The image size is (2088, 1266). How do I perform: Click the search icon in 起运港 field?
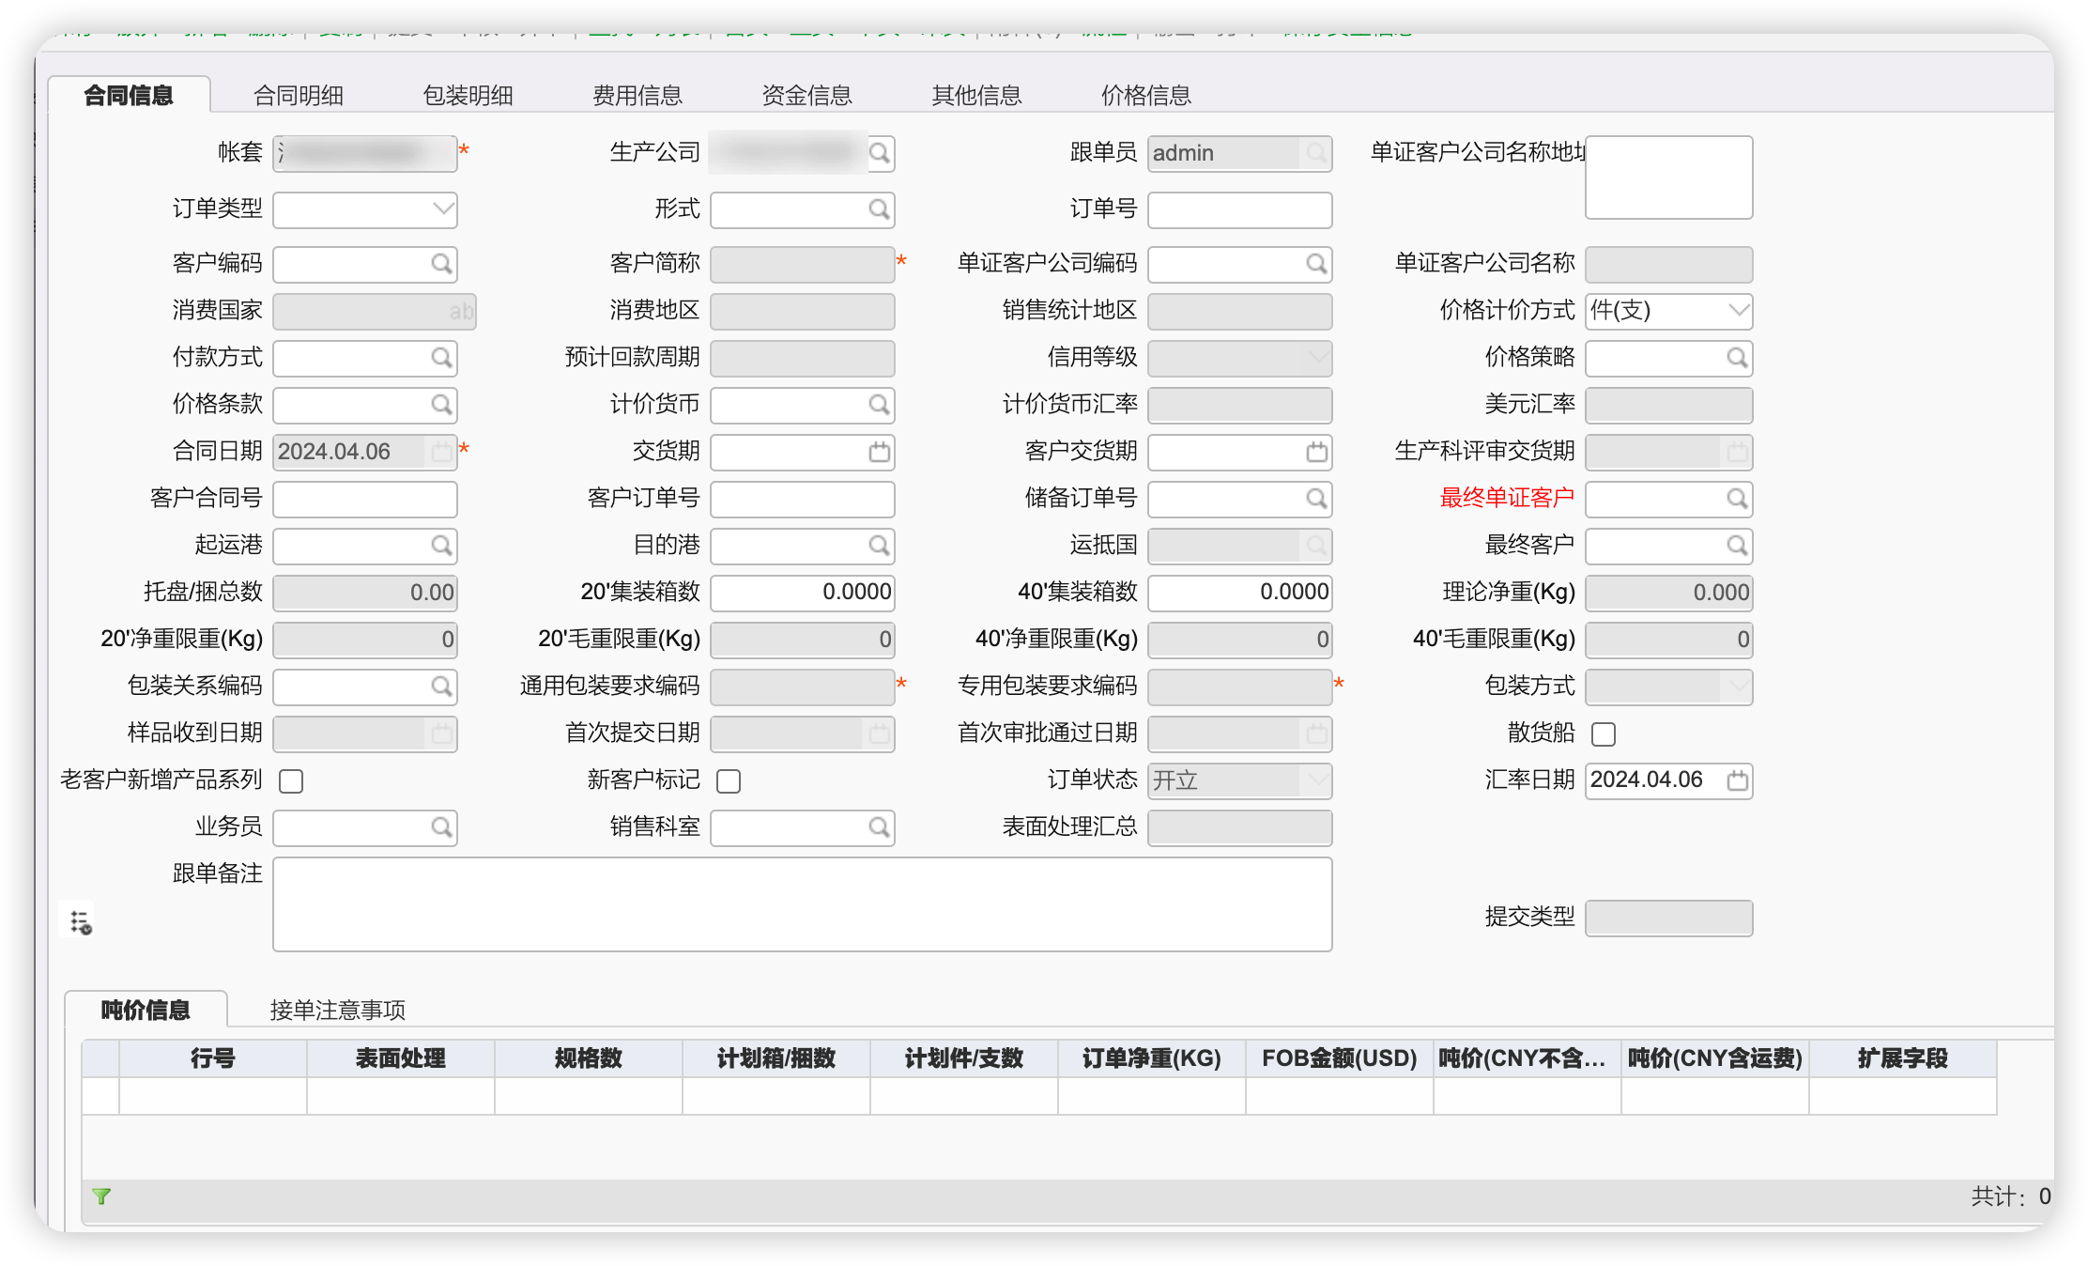click(441, 546)
